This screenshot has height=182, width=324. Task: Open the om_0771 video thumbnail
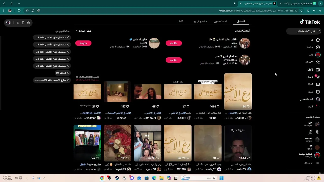(148, 92)
